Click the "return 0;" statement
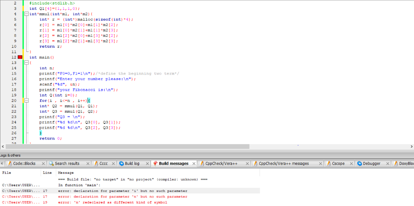This screenshot has height=206, width=414. tap(51, 138)
